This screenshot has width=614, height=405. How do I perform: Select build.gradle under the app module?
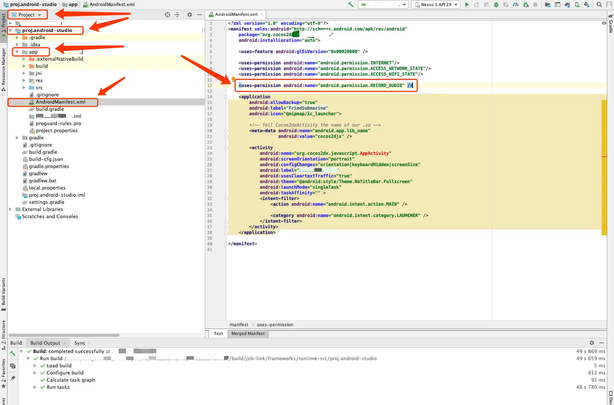[x=50, y=109]
